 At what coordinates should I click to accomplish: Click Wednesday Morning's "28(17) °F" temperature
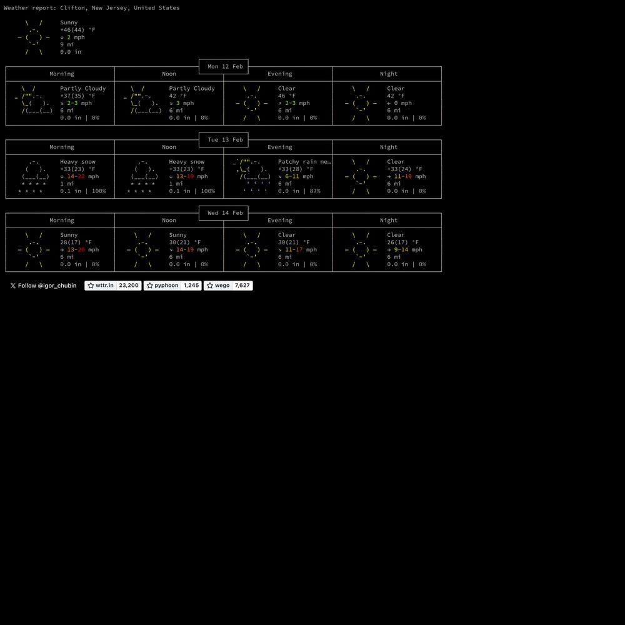click(76, 242)
